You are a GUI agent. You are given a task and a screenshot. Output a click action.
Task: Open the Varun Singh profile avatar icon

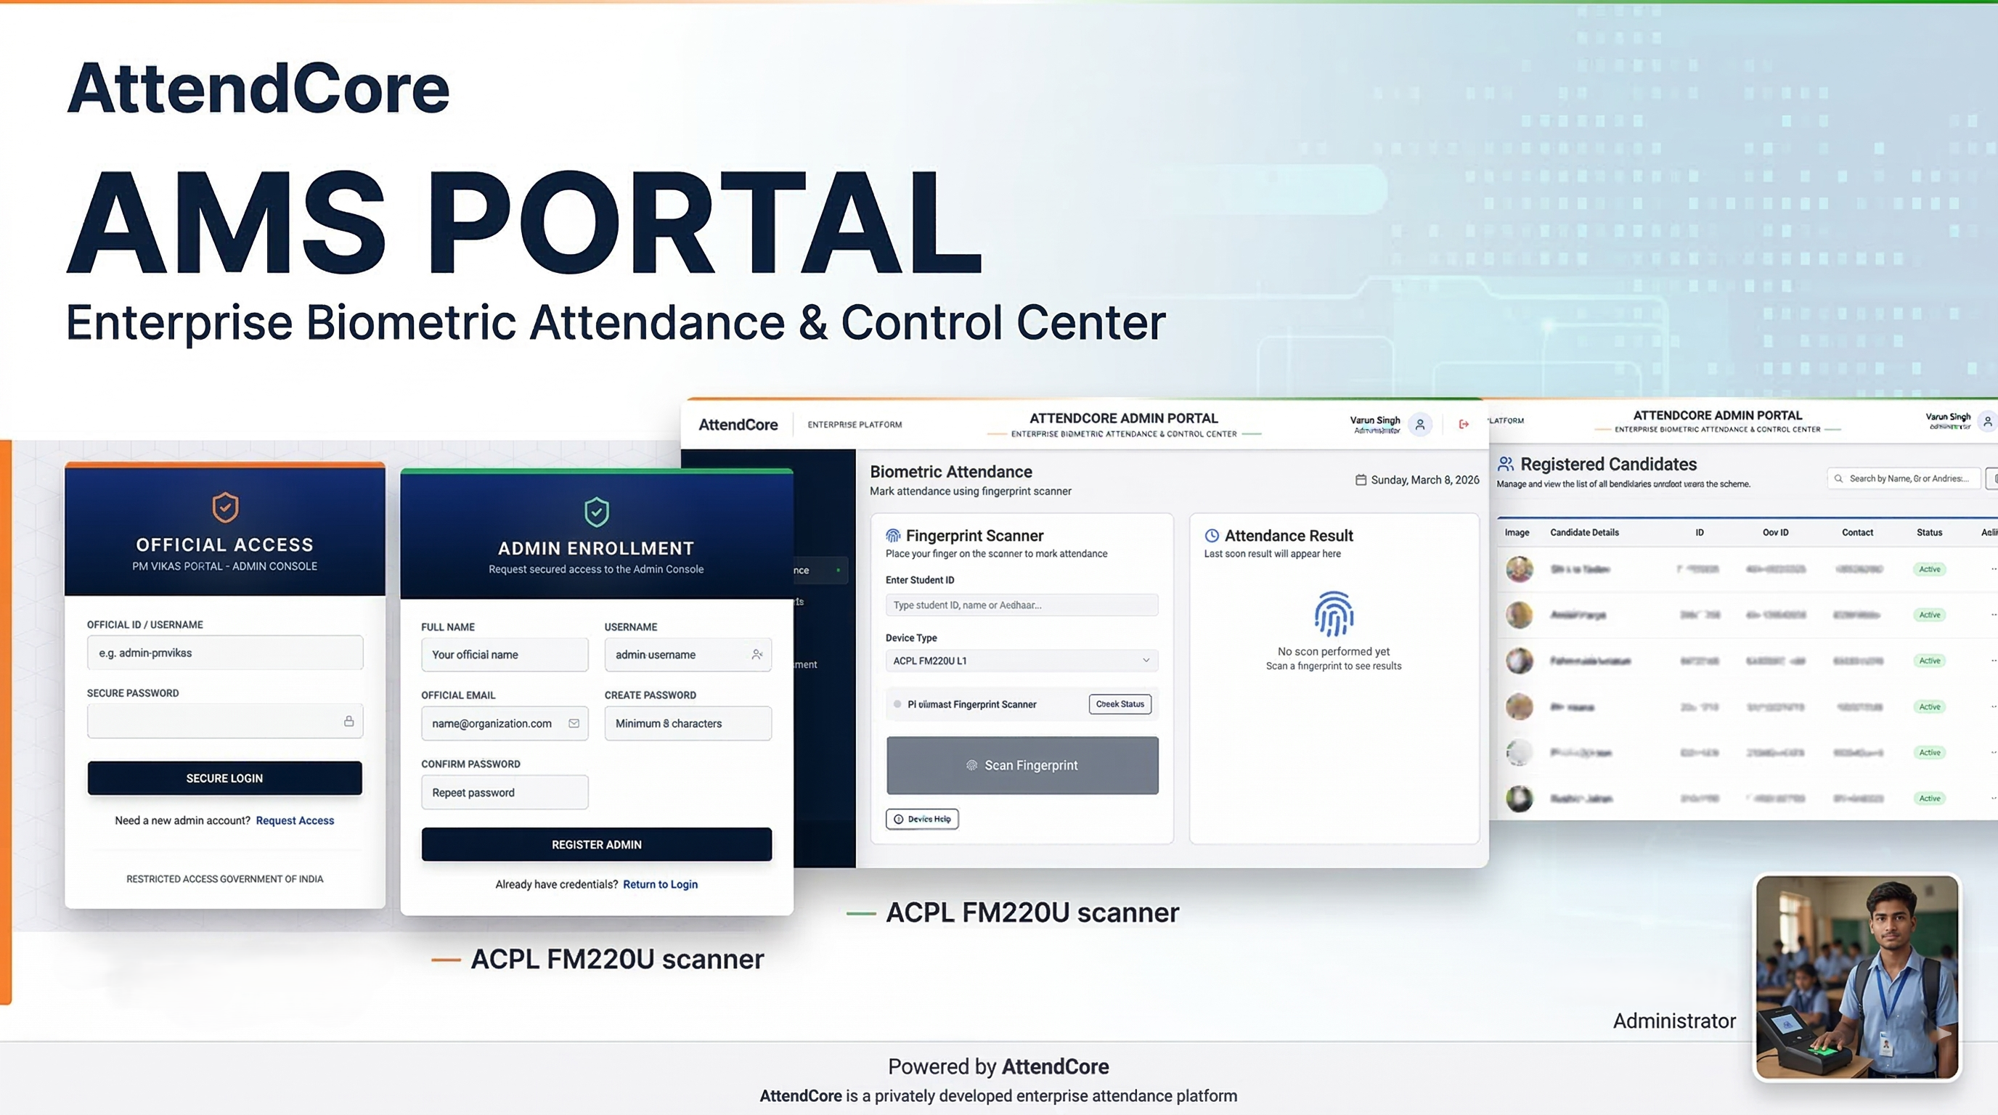(1420, 424)
